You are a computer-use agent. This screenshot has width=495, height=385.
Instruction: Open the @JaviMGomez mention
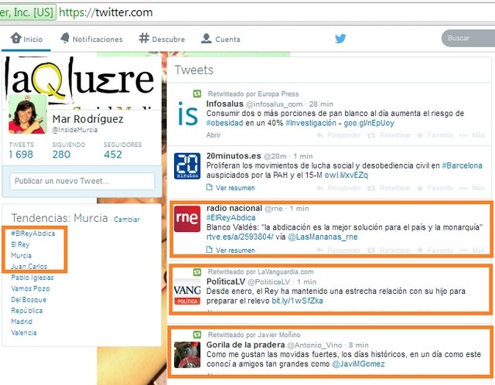pyautogui.click(x=358, y=364)
